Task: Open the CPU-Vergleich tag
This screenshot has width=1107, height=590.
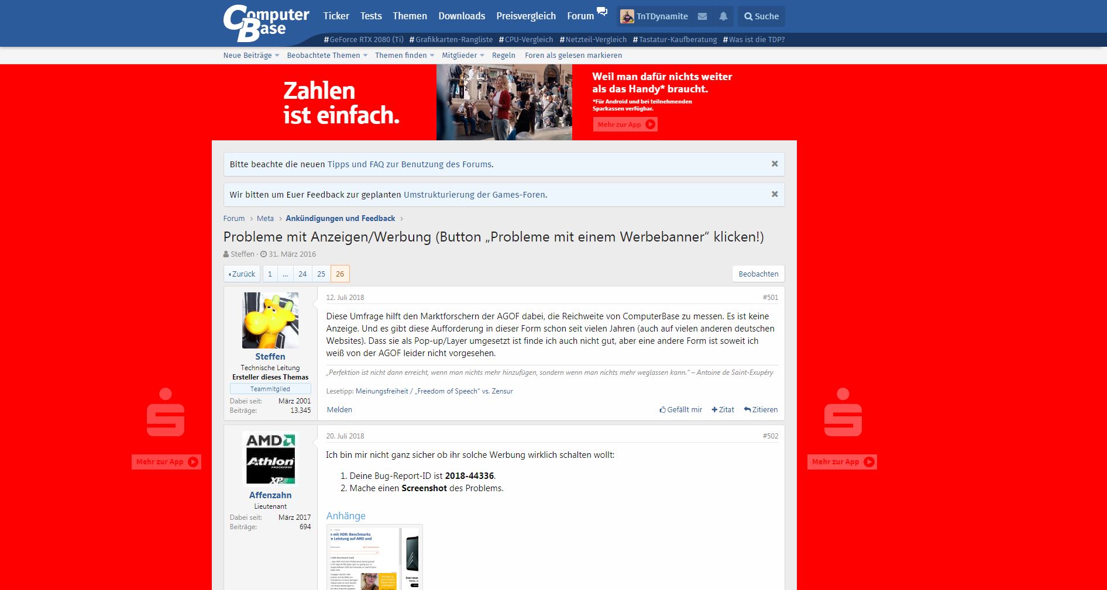Action: 526,39
